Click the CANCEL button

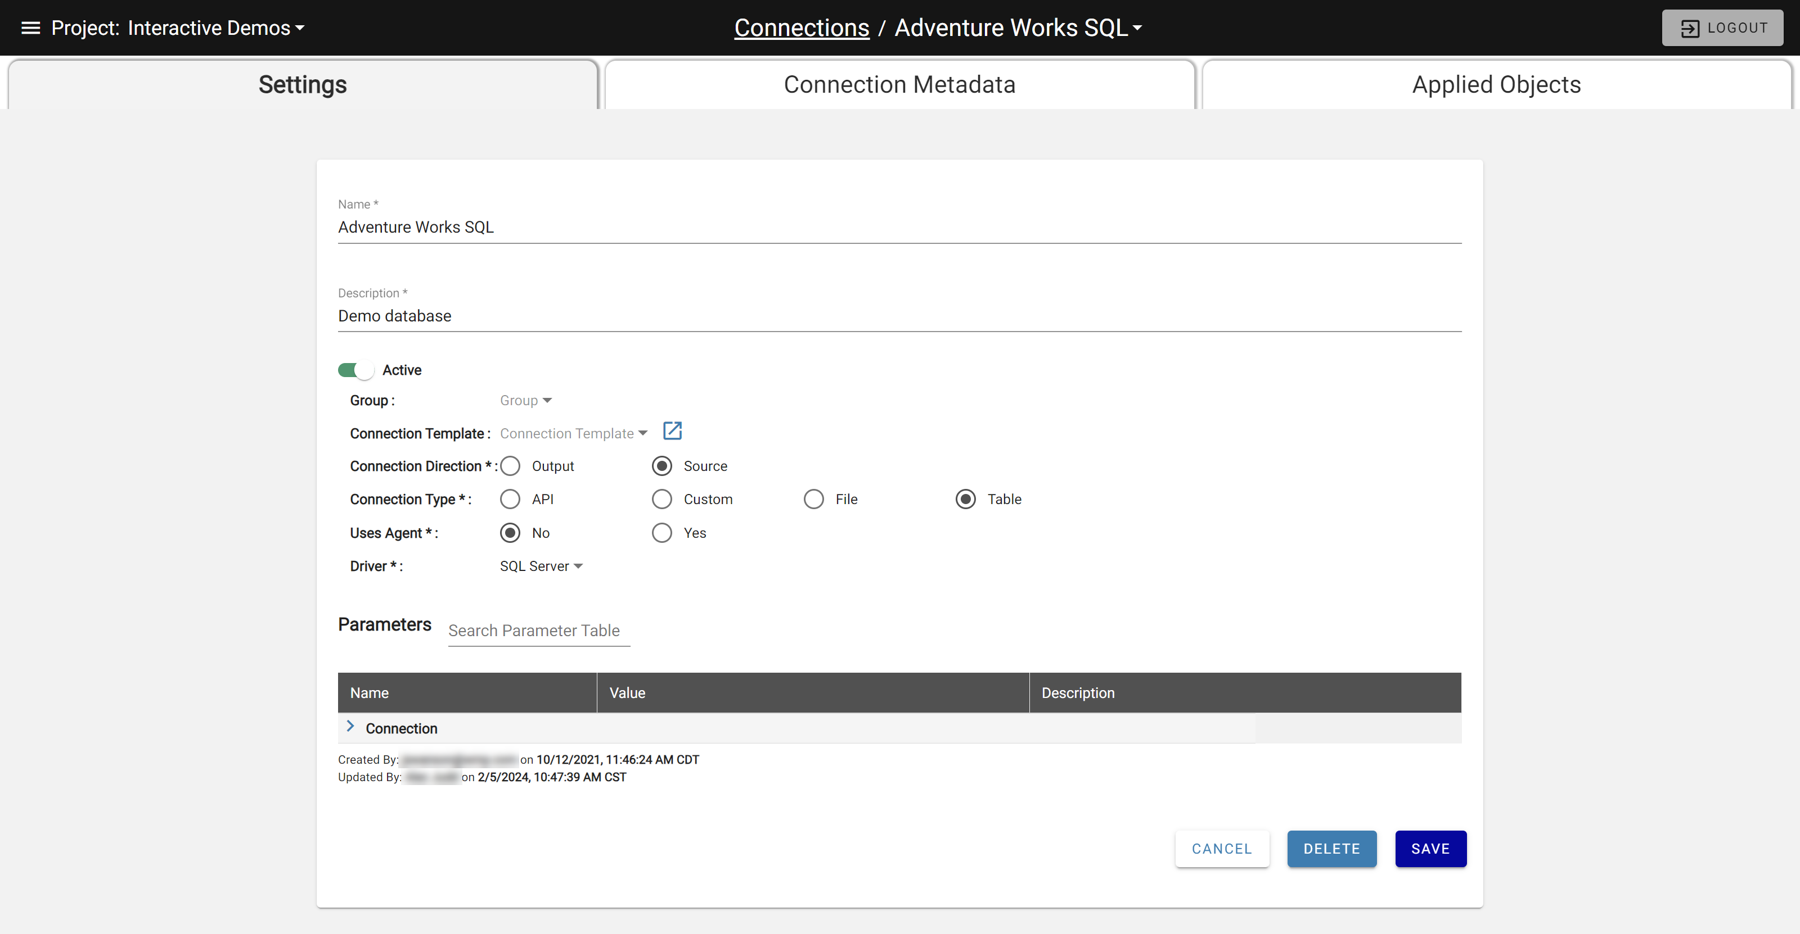[x=1221, y=849]
